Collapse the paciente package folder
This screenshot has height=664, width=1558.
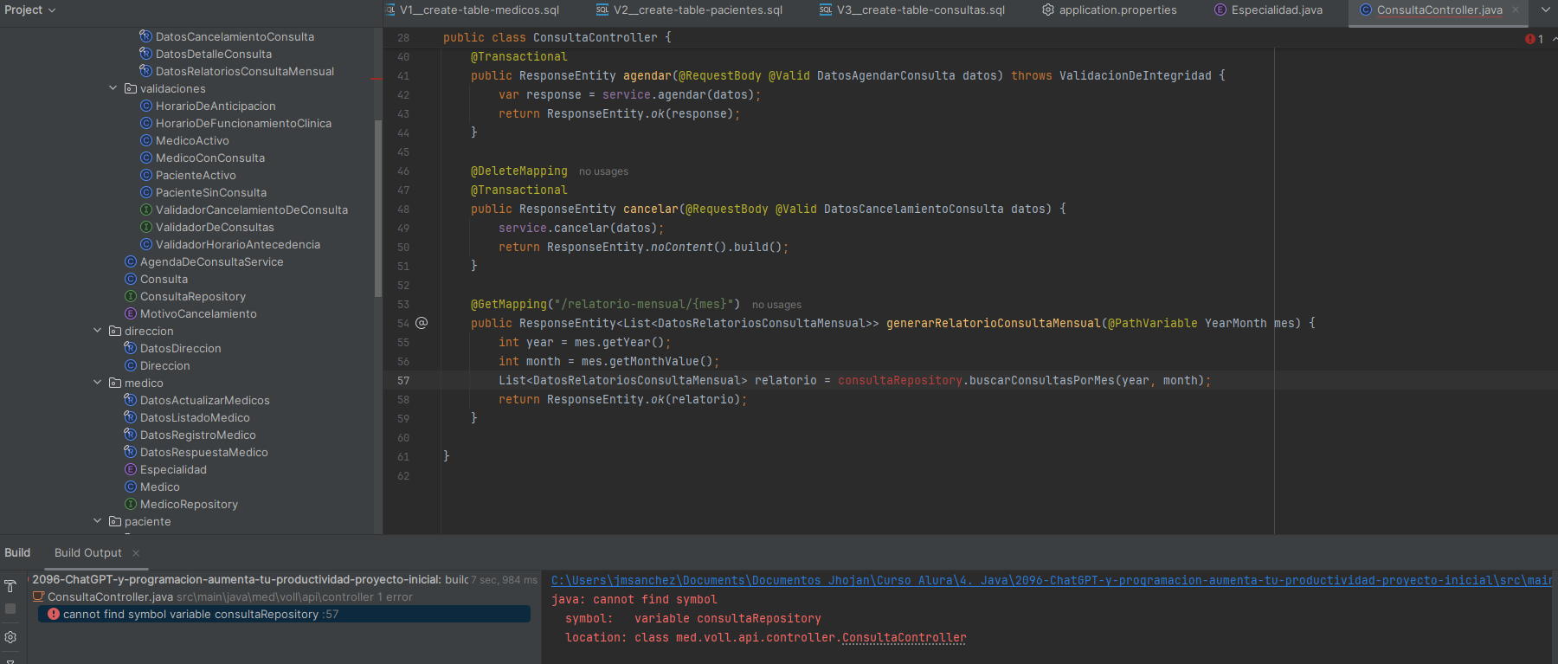tap(97, 521)
